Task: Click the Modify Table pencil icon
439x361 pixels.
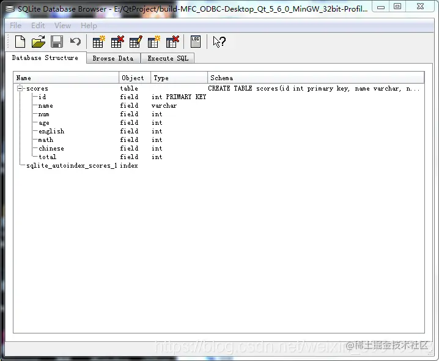Action: tap(136, 42)
